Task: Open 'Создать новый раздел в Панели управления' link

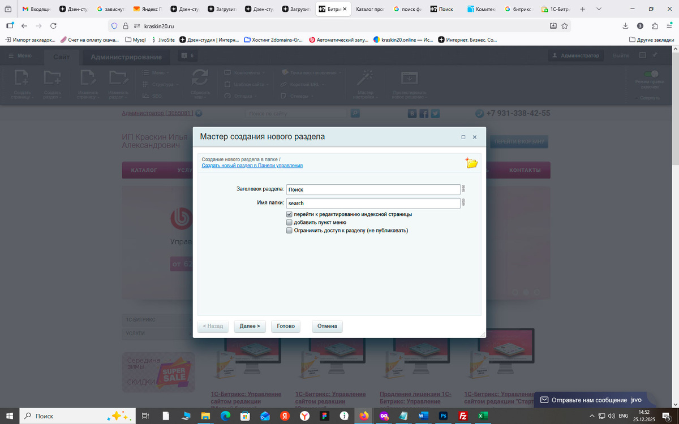Action: [252, 166]
